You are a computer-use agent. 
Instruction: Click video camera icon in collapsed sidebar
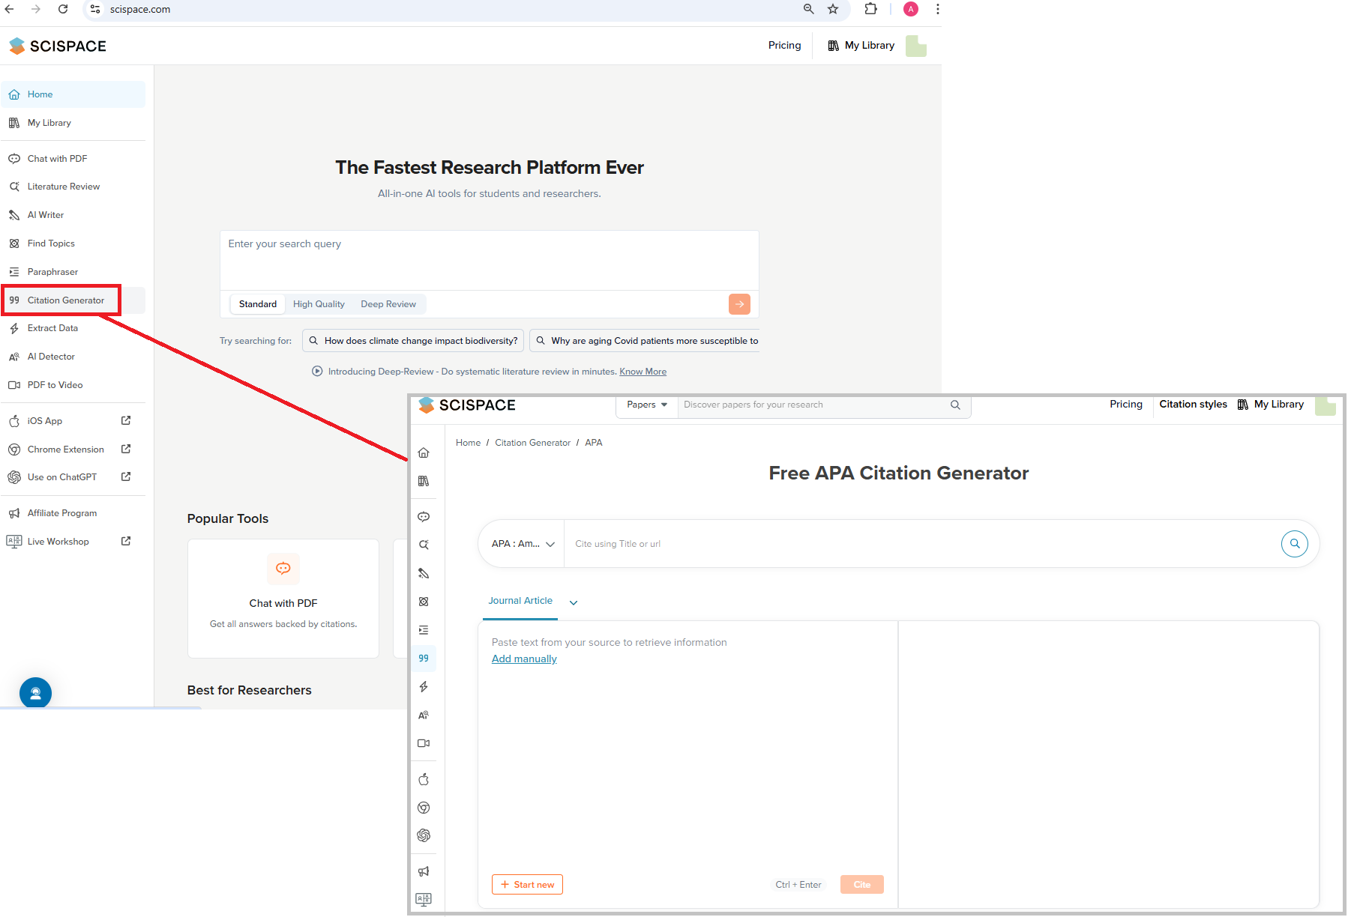tap(424, 743)
